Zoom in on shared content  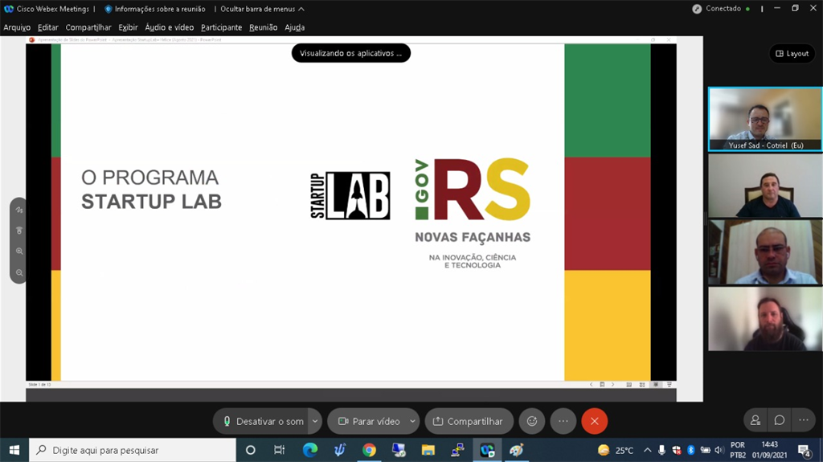[19, 251]
